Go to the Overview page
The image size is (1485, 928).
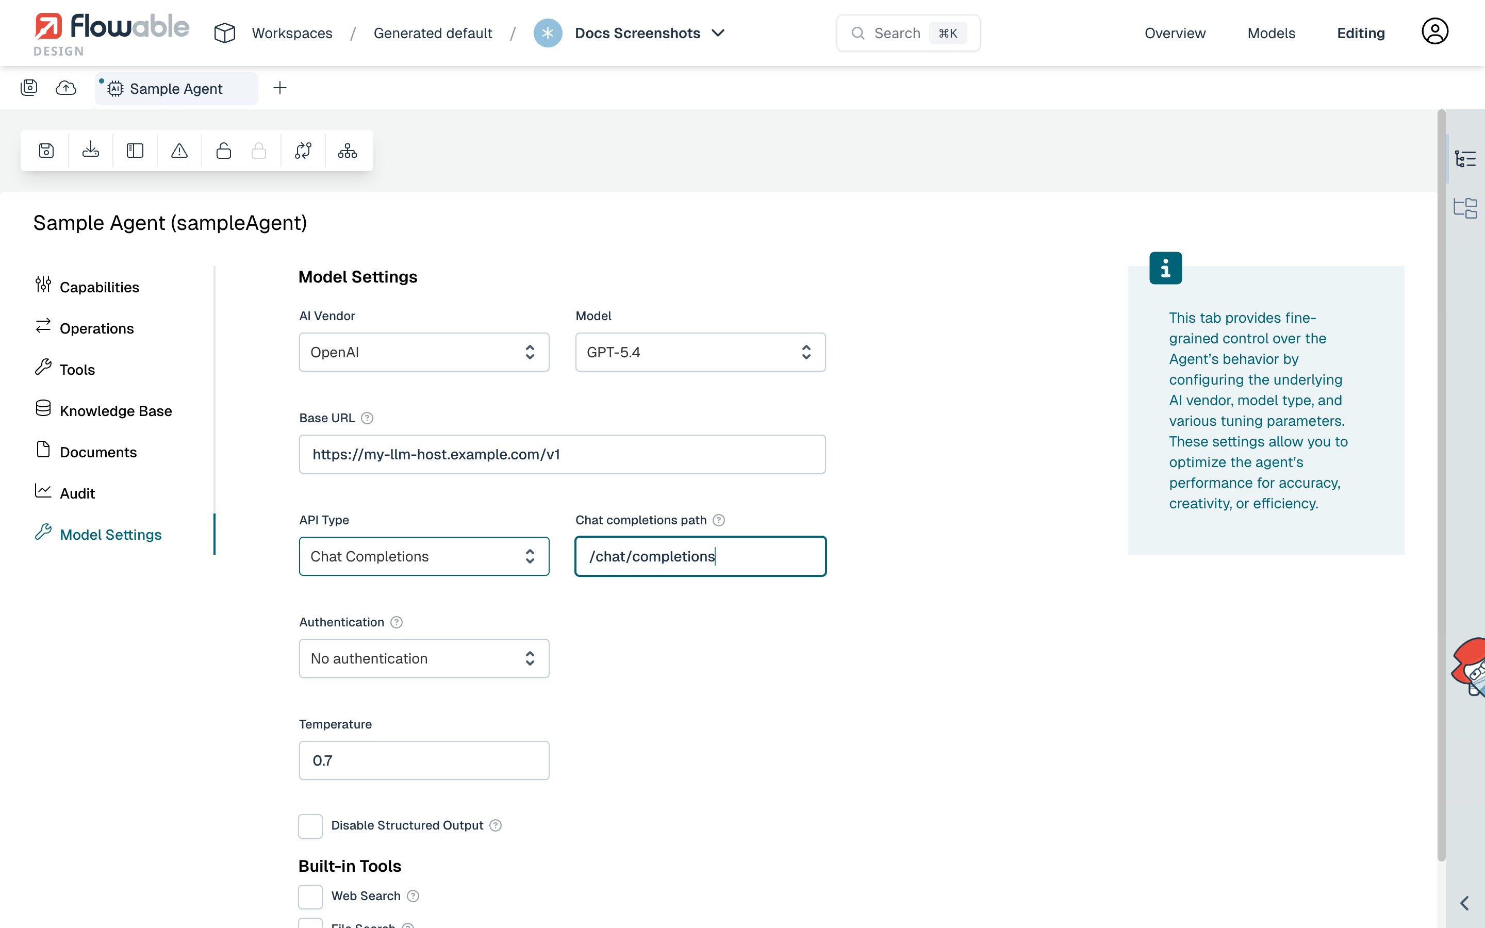pyautogui.click(x=1175, y=33)
